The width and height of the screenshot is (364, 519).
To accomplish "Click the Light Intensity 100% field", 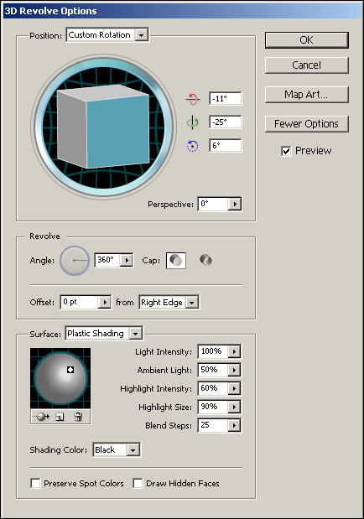I will click(213, 351).
